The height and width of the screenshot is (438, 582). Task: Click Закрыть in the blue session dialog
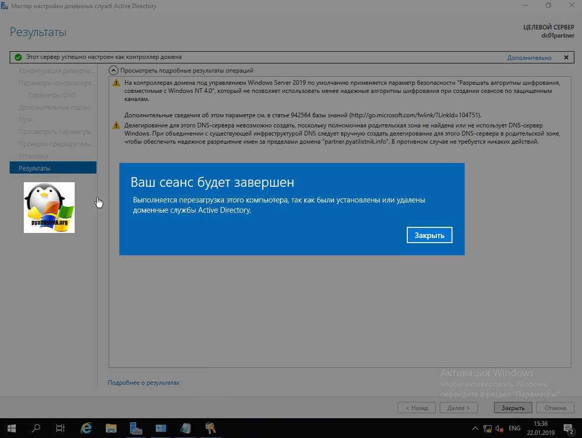click(x=430, y=235)
